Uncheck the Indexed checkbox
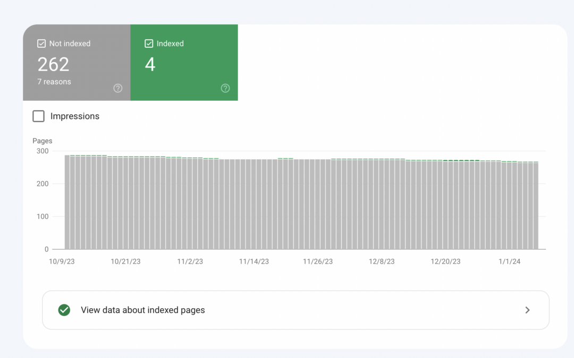Screen dimensions: 574x358 tap(149, 43)
